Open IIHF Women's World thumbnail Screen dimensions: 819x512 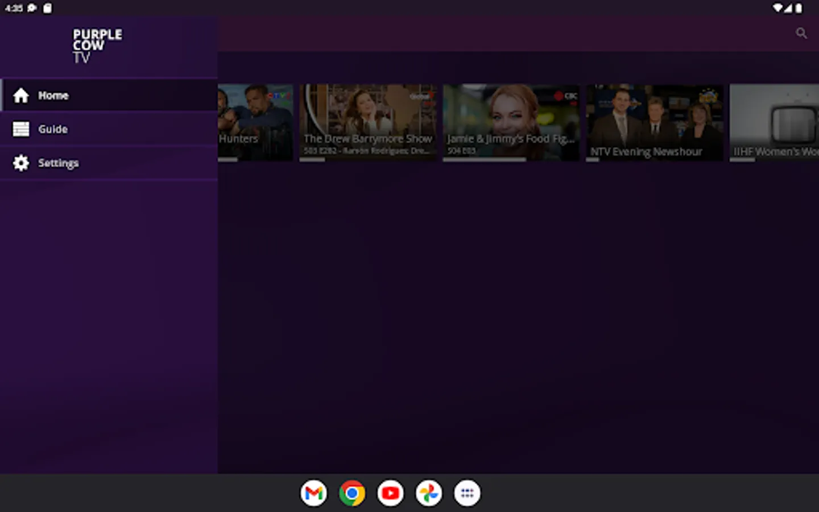[774, 122]
